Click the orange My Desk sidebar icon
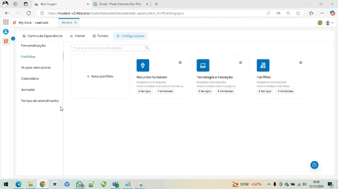Image resolution: width=338 pixels, height=189 pixels. (6, 41)
